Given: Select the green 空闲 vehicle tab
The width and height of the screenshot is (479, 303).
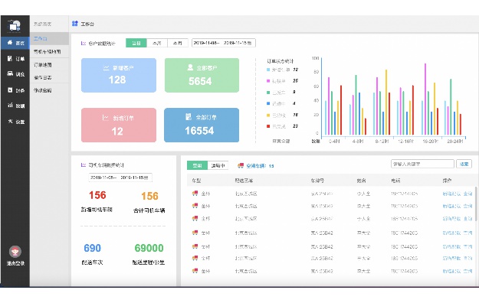Looking at the screenshot, I should [x=197, y=165].
